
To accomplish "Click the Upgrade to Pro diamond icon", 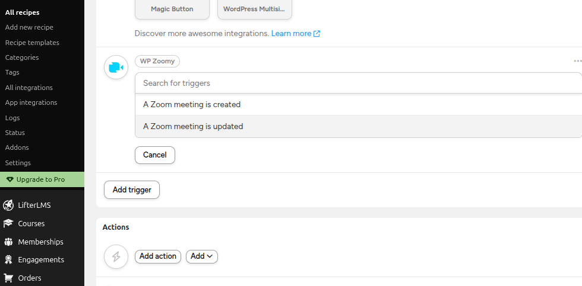I will point(10,179).
